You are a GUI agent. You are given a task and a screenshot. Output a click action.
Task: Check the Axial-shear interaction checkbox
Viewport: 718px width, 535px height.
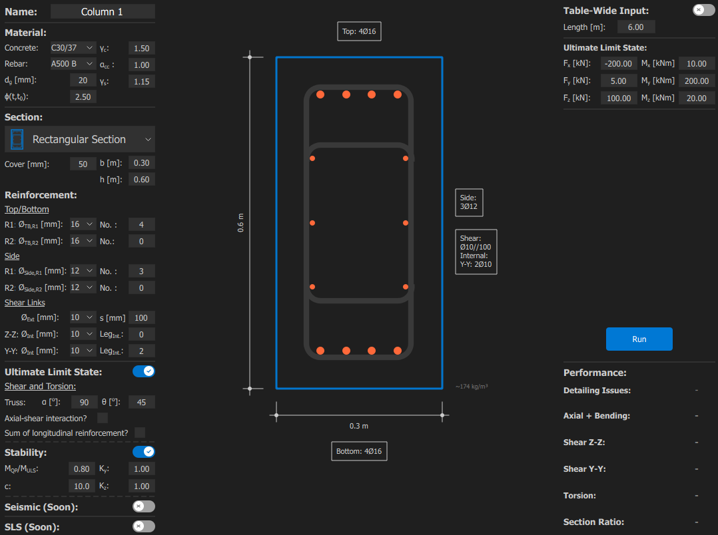pyautogui.click(x=103, y=418)
